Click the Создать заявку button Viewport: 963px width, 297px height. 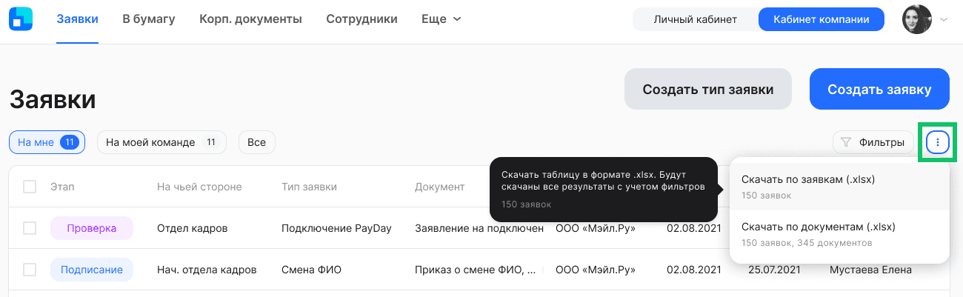pyautogui.click(x=879, y=90)
